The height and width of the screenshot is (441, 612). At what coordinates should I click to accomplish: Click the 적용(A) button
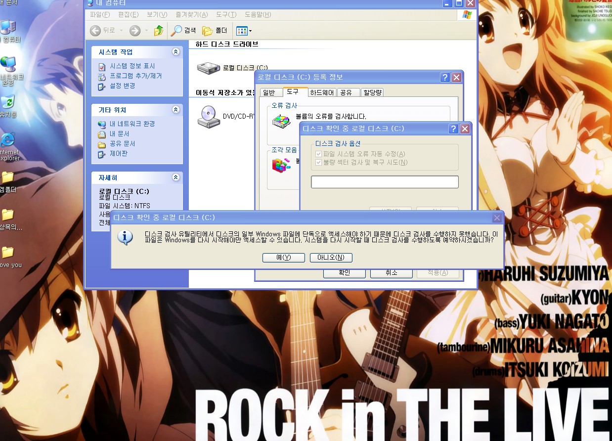pos(437,273)
